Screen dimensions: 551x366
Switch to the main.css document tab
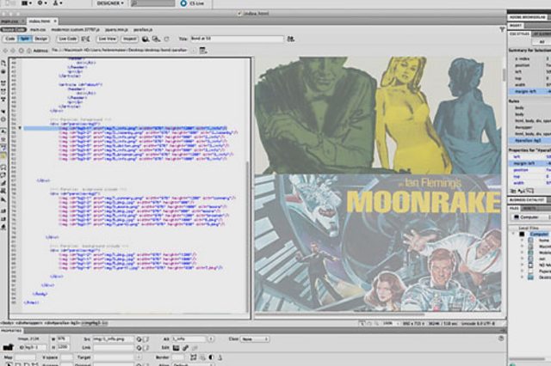9,21
